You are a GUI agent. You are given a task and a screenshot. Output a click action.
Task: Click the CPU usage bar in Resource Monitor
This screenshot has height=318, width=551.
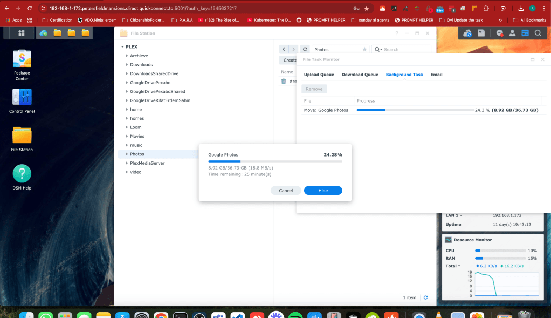click(x=500, y=251)
